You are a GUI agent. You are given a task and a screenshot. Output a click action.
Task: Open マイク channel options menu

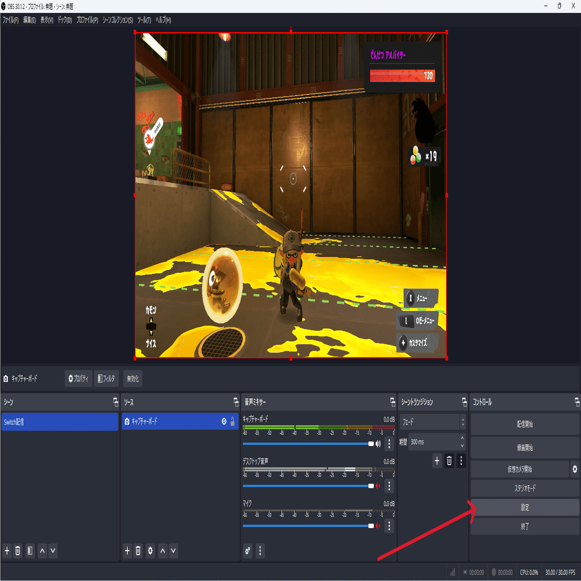pos(389,526)
